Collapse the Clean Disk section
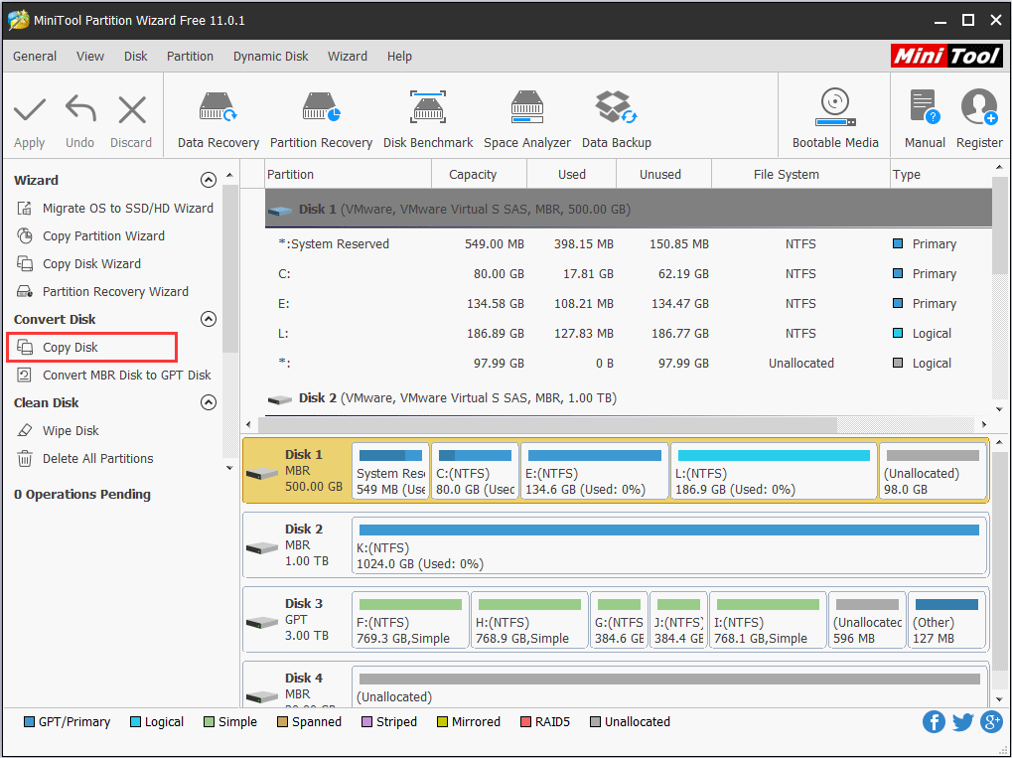 pos(208,402)
